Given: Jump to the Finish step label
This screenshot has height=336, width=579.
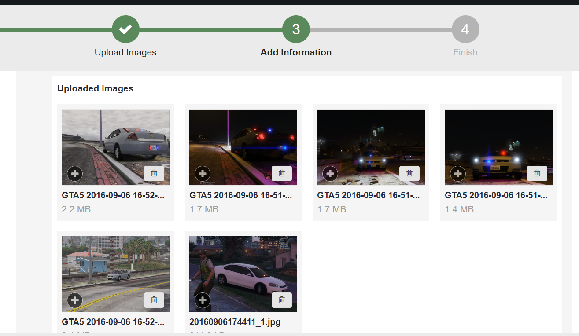Looking at the screenshot, I should (x=465, y=52).
